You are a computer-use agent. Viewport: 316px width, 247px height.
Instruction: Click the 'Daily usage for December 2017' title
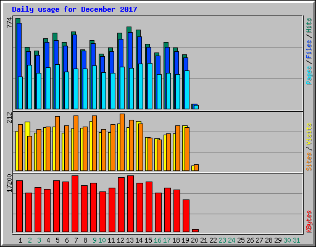click(x=75, y=9)
